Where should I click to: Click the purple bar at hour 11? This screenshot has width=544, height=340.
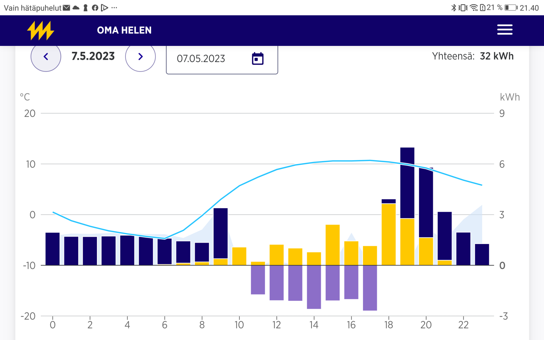[x=258, y=280]
